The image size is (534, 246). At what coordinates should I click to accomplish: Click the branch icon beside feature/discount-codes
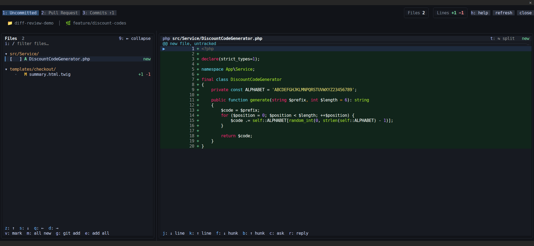click(68, 23)
